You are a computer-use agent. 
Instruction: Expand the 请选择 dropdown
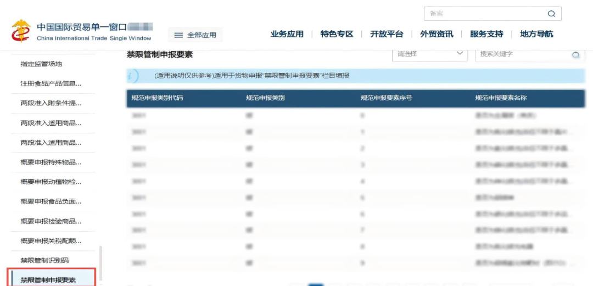(429, 54)
